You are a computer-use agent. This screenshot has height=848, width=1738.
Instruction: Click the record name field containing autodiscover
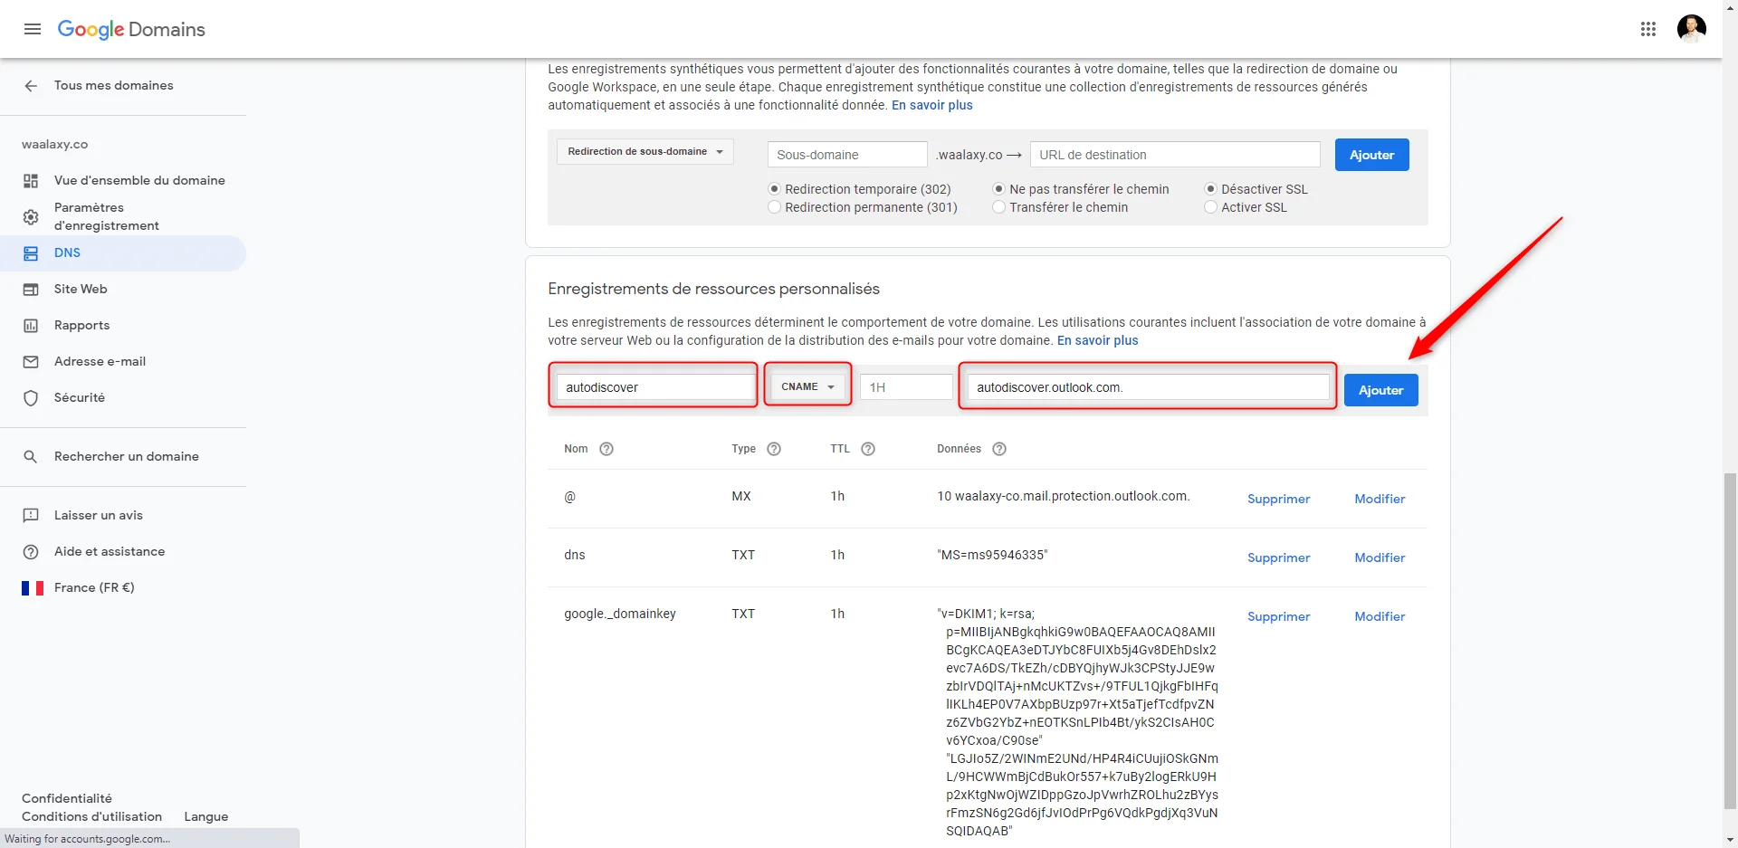(654, 387)
